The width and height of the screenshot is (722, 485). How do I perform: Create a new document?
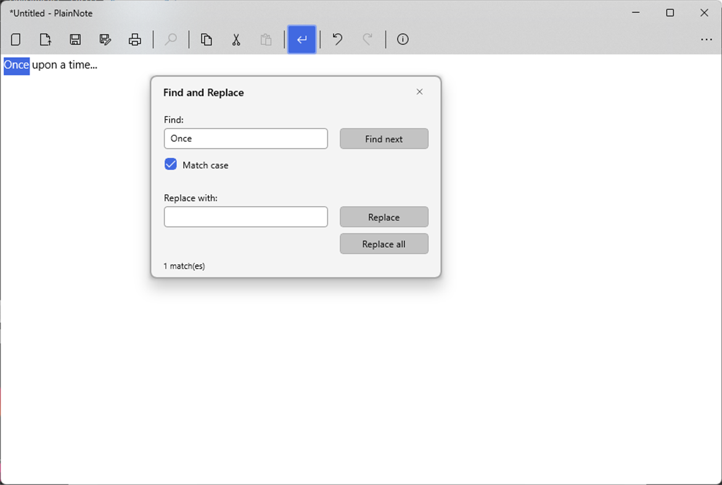[x=15, y=39]
